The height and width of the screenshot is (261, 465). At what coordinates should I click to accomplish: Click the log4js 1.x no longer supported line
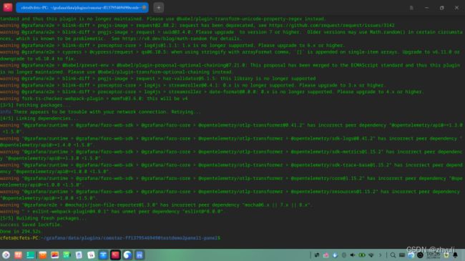pos(172,45)
